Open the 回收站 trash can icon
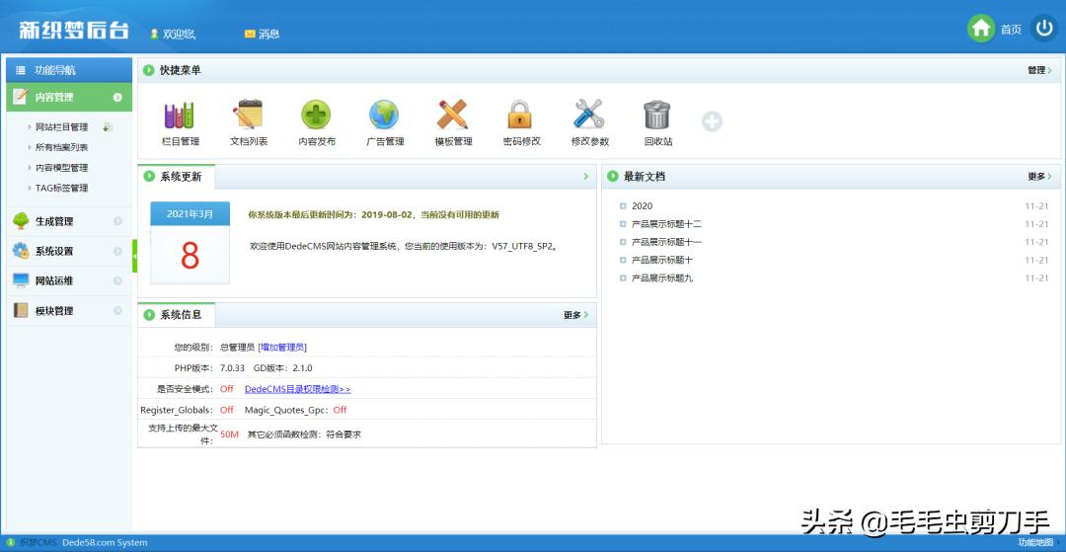Image resolution: width=1066 pixels, height=552 pixels. tap(657, 117)
